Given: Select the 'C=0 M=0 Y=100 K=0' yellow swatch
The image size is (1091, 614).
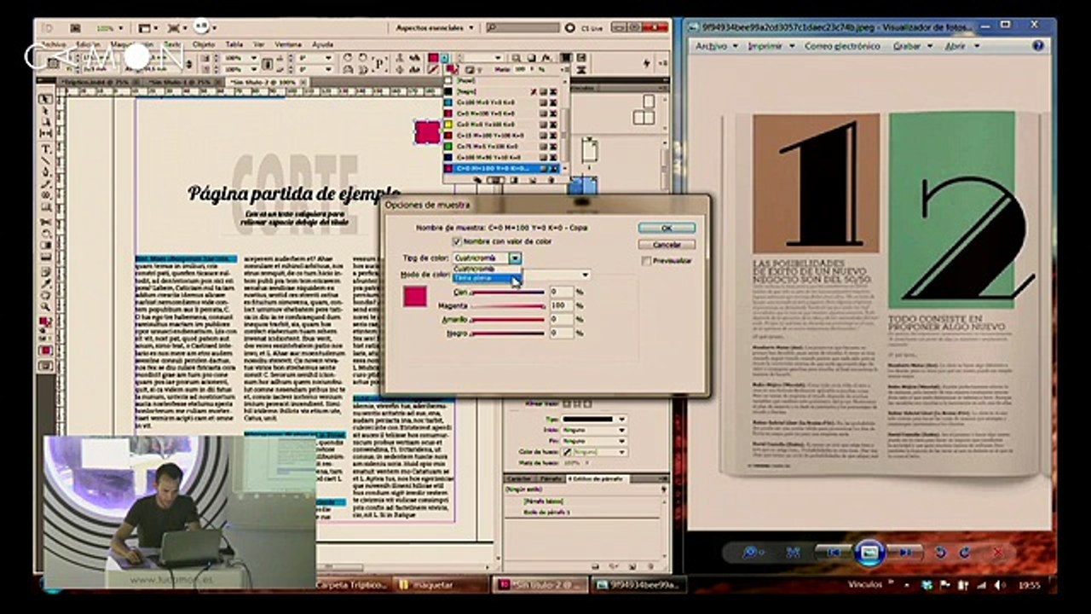Looking at the screenshot, I should coord(501,125).
